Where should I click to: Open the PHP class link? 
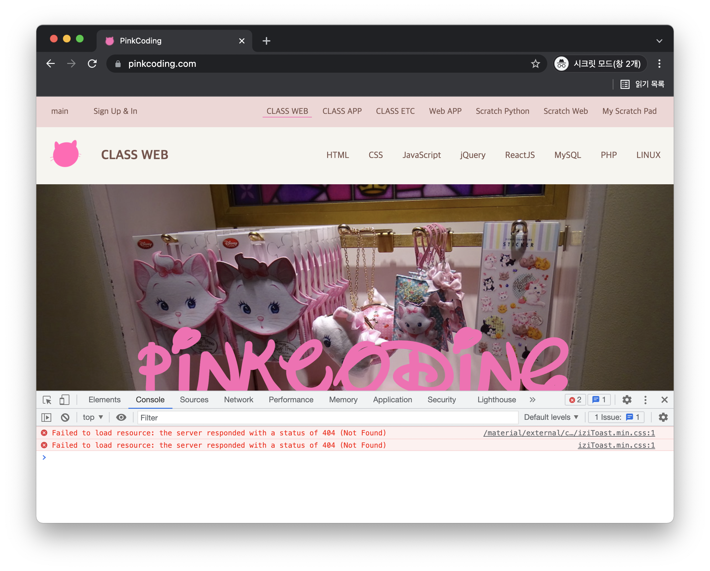click(x=608, y=155)
